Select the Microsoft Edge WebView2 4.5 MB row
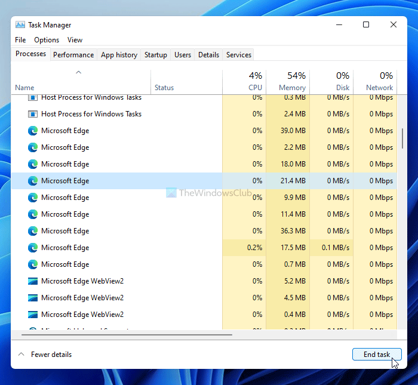The width and height of the screenshot is (418, 385). (x=204, y=298)
